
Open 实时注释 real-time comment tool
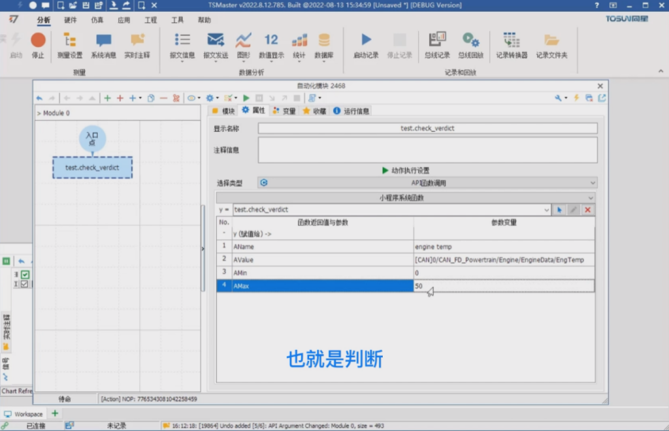click(x=137, y=46)
